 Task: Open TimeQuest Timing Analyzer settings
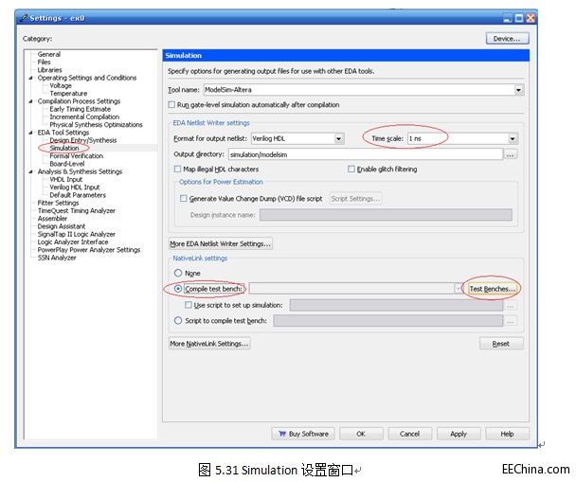coord(76,210)
